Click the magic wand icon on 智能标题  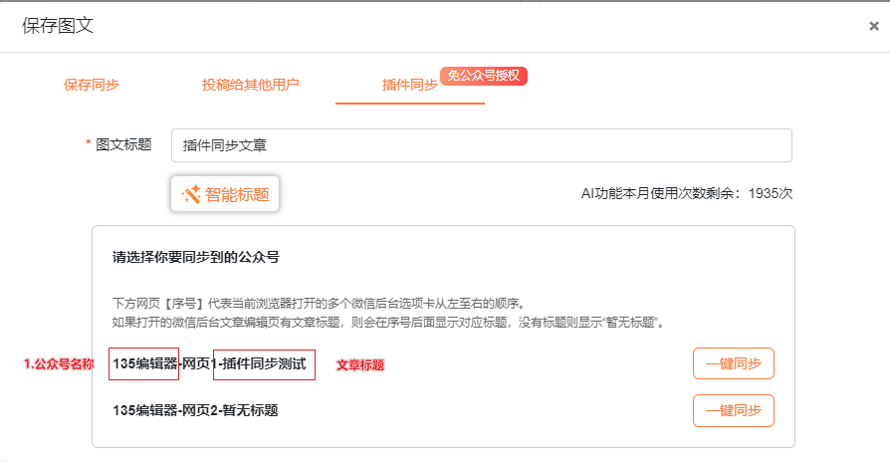point(191,194)
